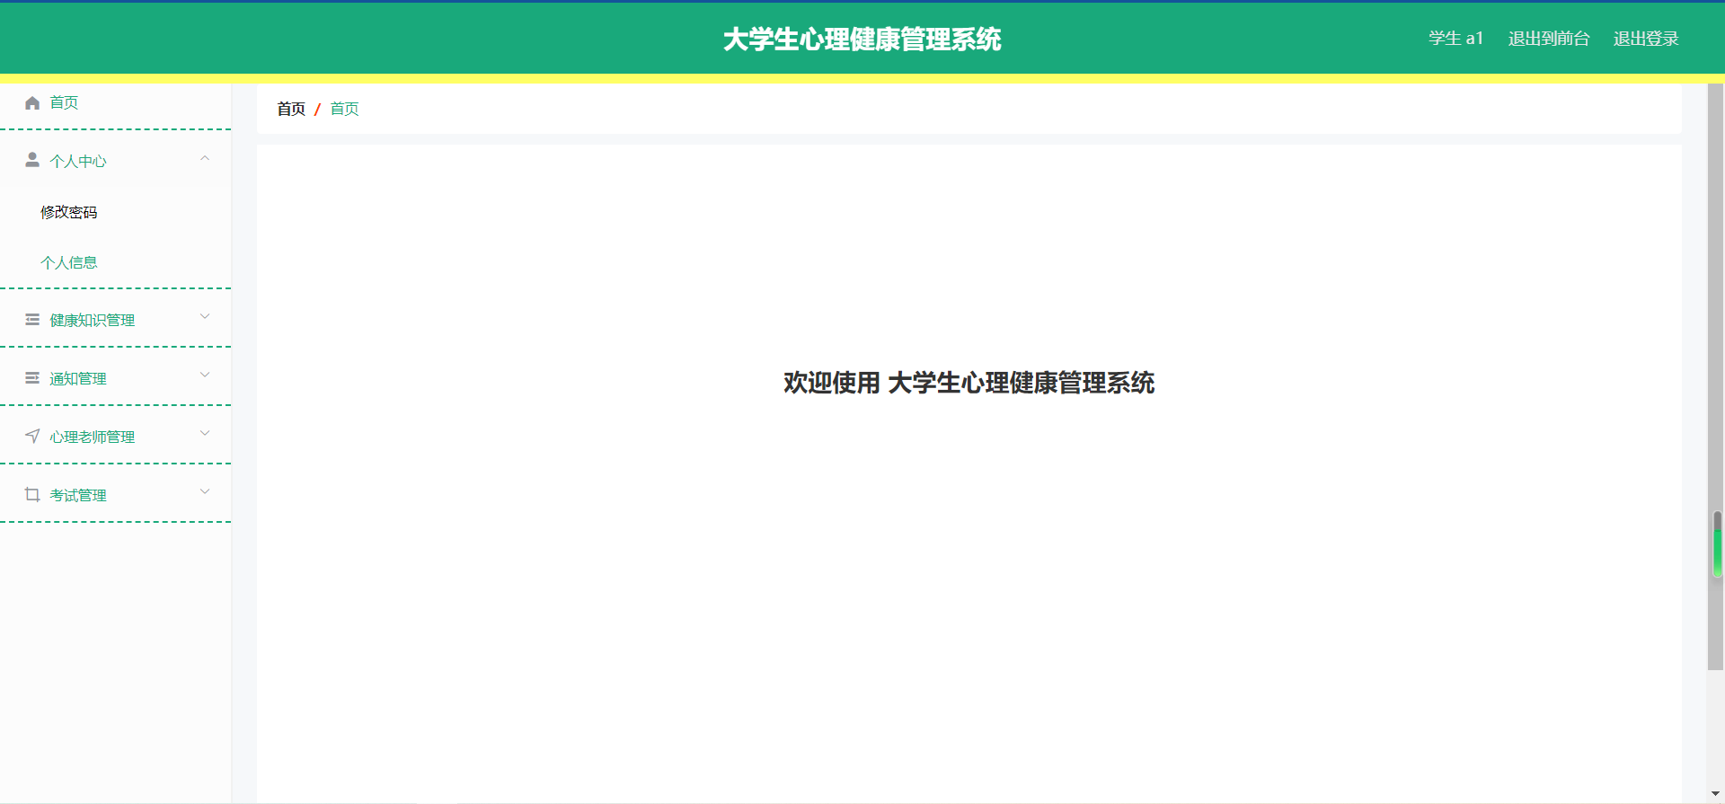This screenshot has height=804, width=1725.
Task: Click the green 首页 breadcrumb
Action: coord(345,109)
